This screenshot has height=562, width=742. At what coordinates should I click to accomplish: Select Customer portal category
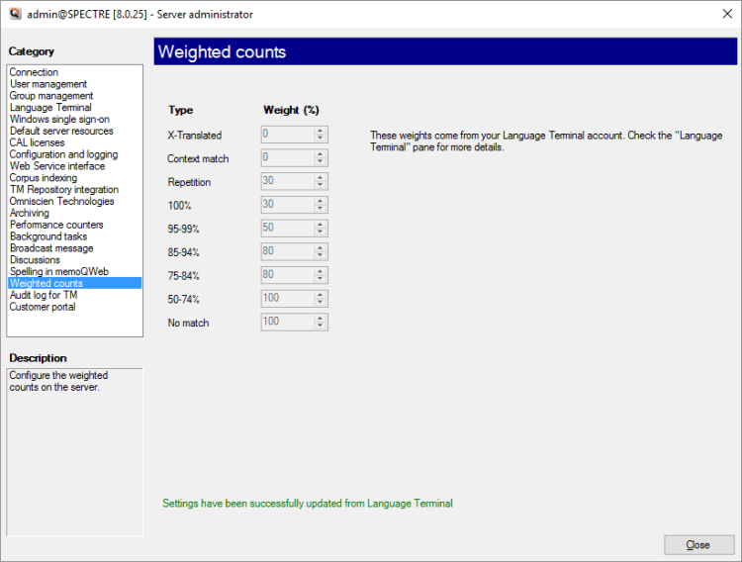coord(43,307)
